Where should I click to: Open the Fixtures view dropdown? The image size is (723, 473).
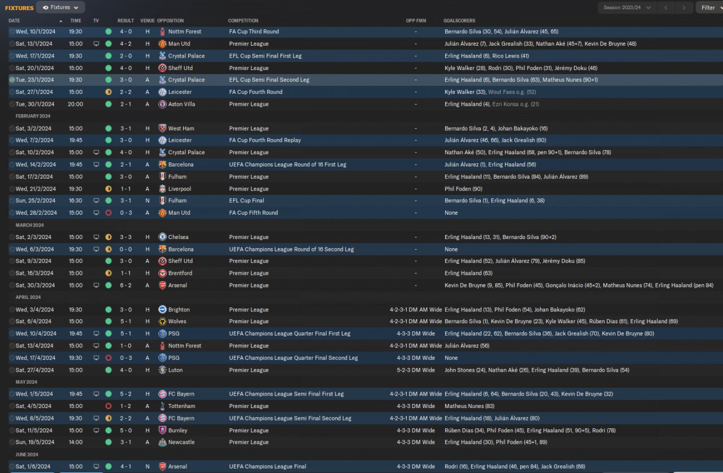tap(60, 7)
